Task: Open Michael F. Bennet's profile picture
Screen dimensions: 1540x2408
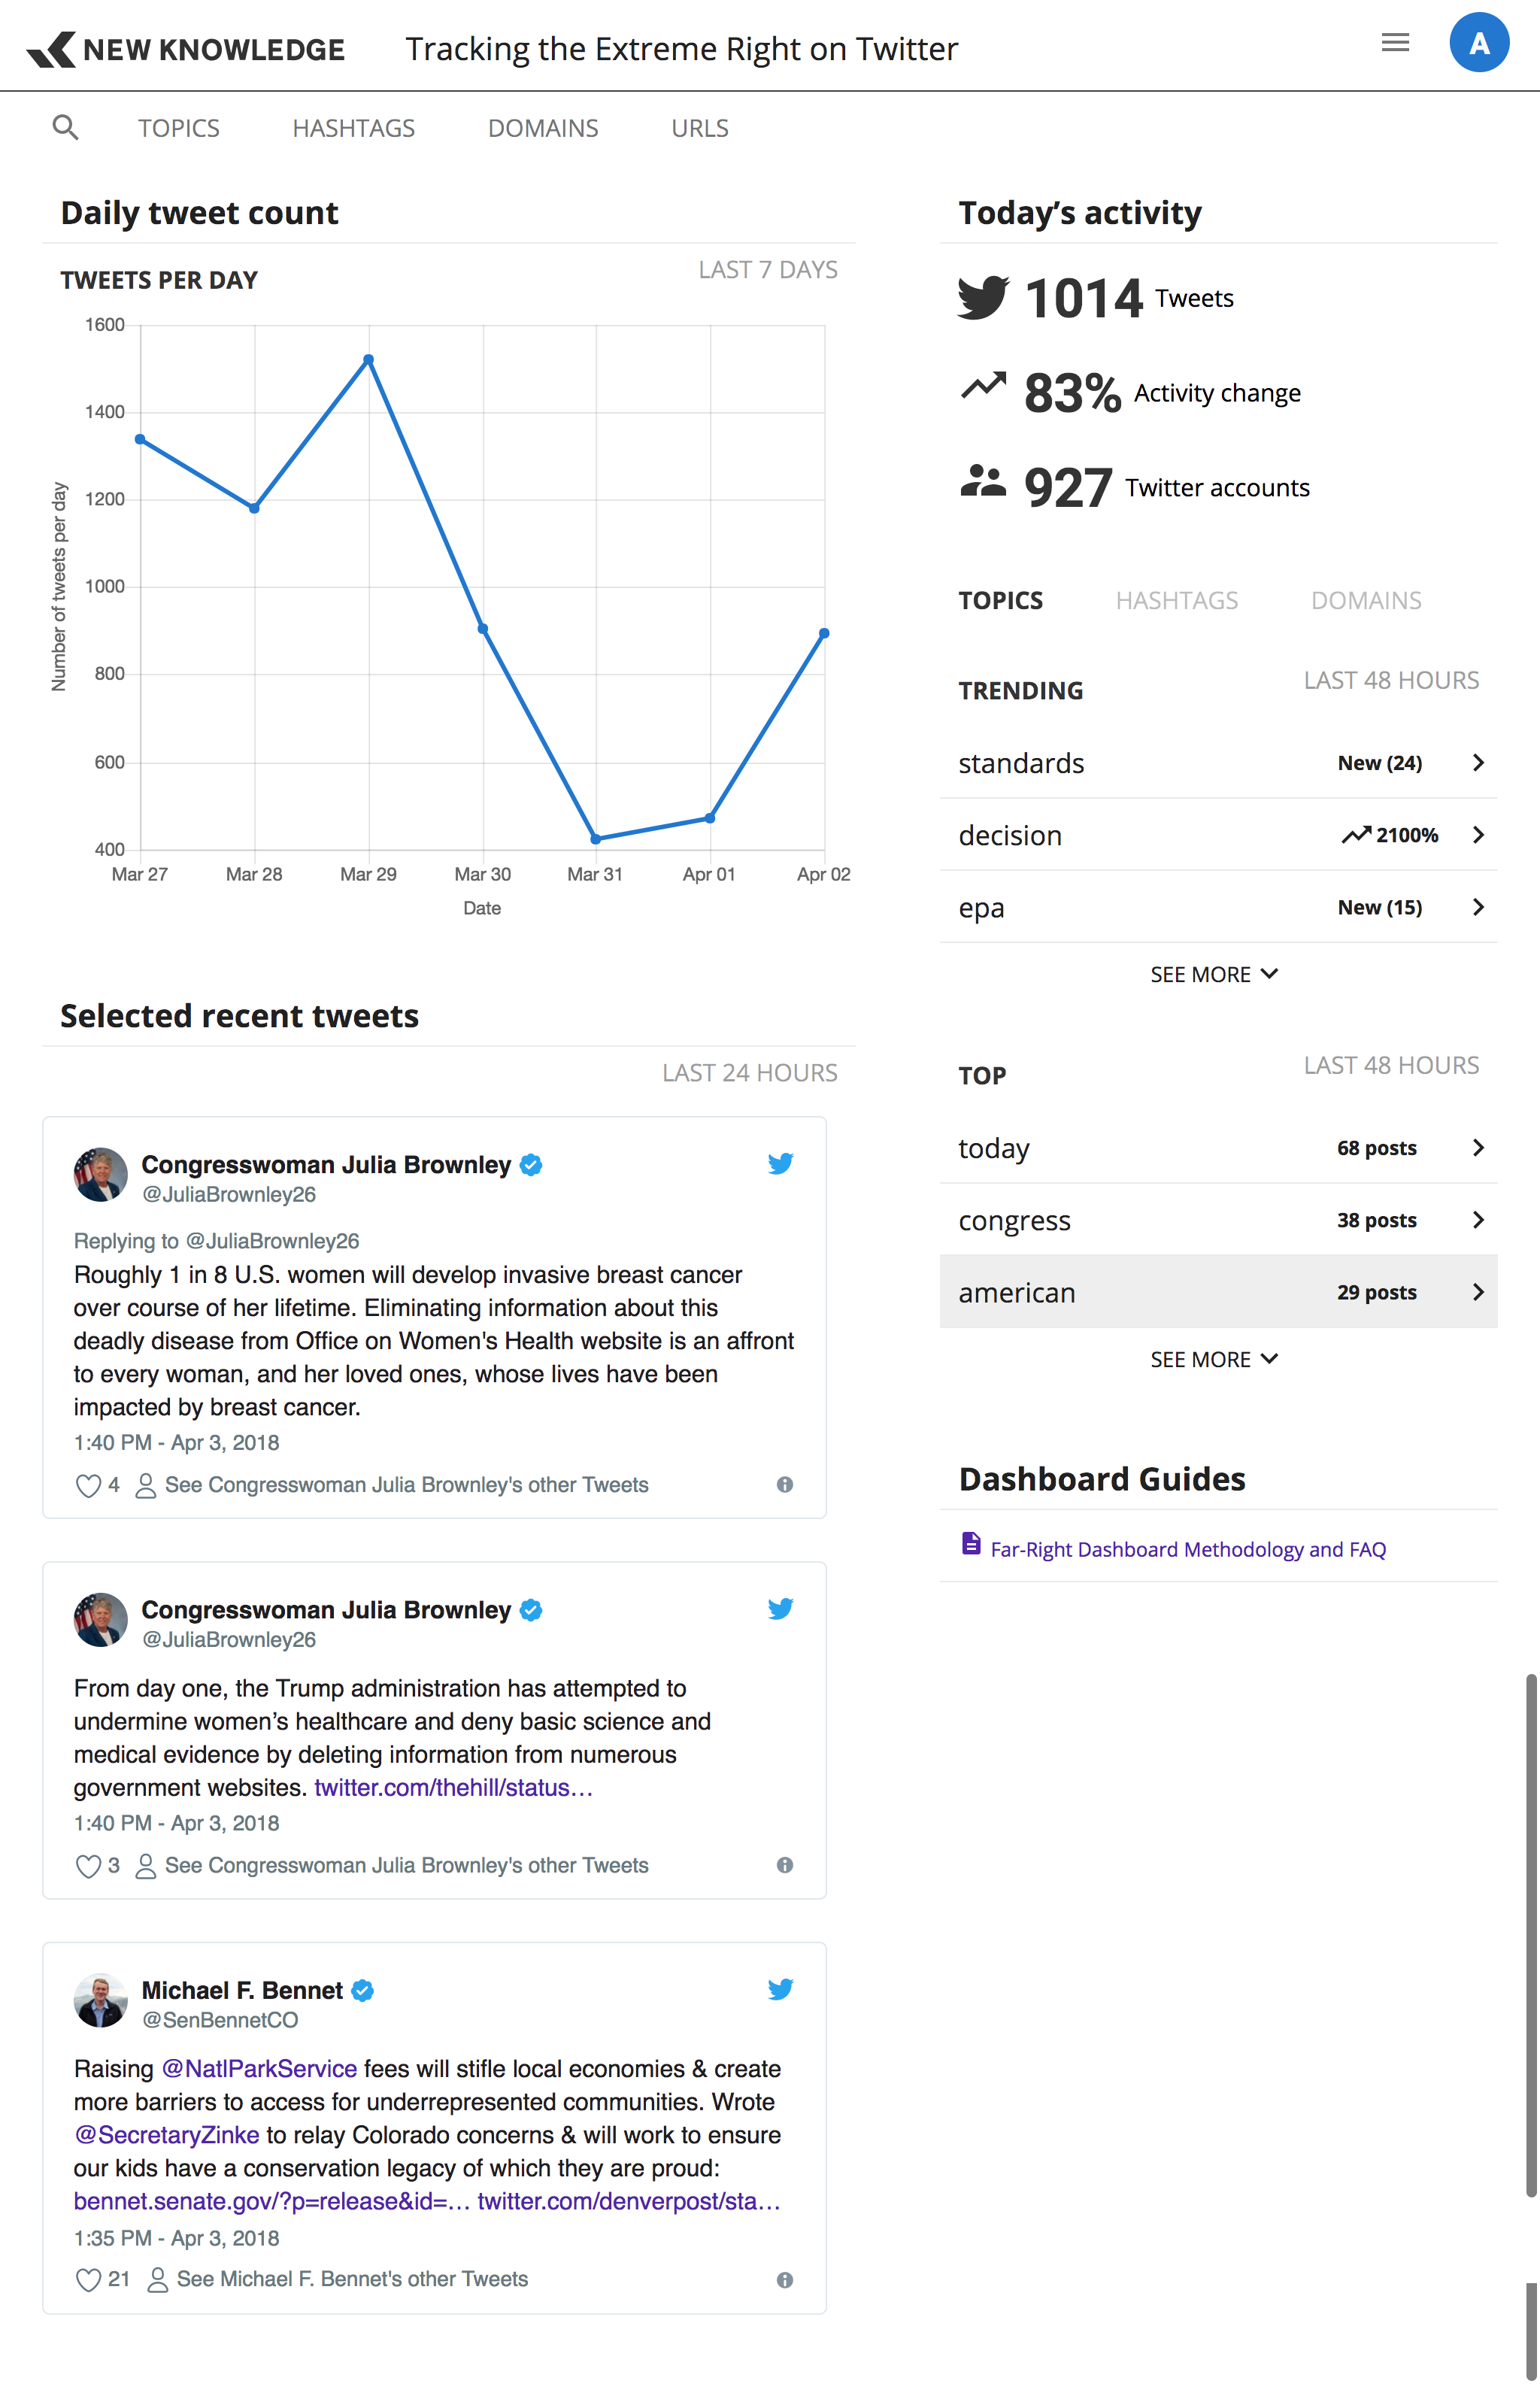Action: [101, 2000]
